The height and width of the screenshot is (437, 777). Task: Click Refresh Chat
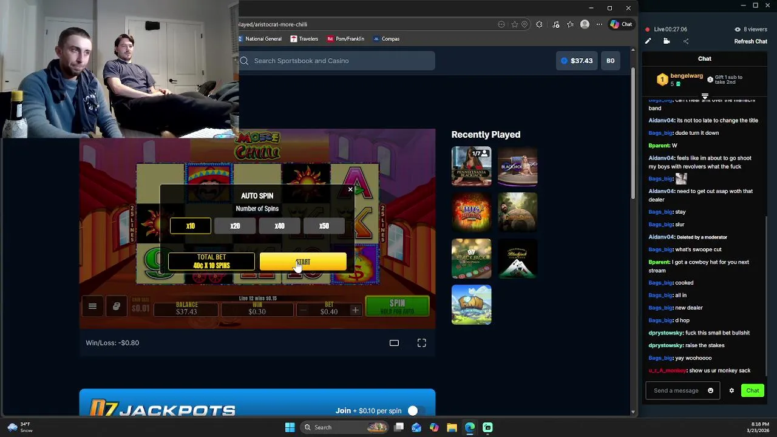tap(751, 41)
